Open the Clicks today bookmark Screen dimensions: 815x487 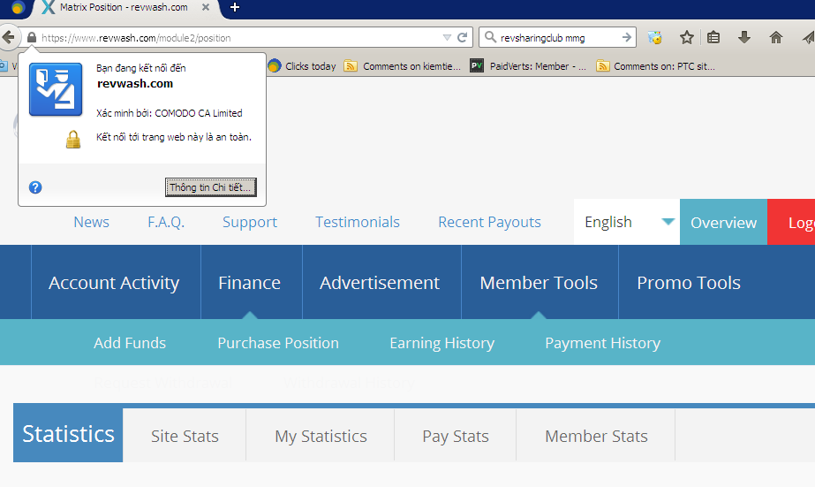pos(302,66)
